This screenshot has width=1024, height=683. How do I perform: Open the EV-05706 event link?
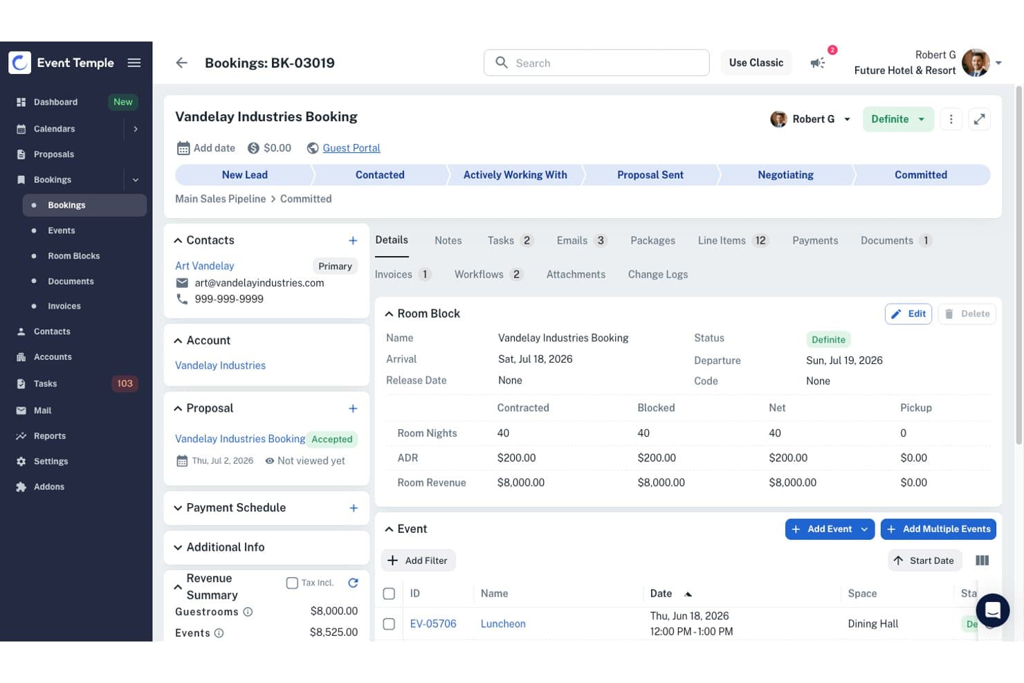(x=433, y=624)
